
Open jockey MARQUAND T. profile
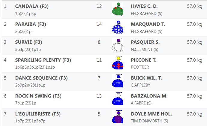[148, 24]
